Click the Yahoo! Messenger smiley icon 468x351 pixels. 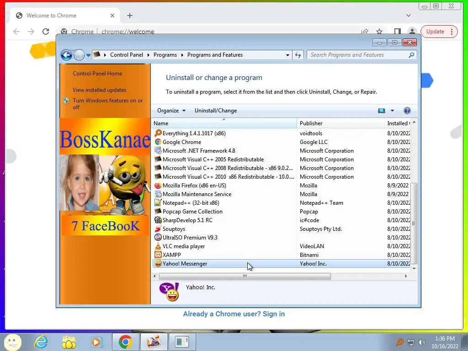[158, 263]
